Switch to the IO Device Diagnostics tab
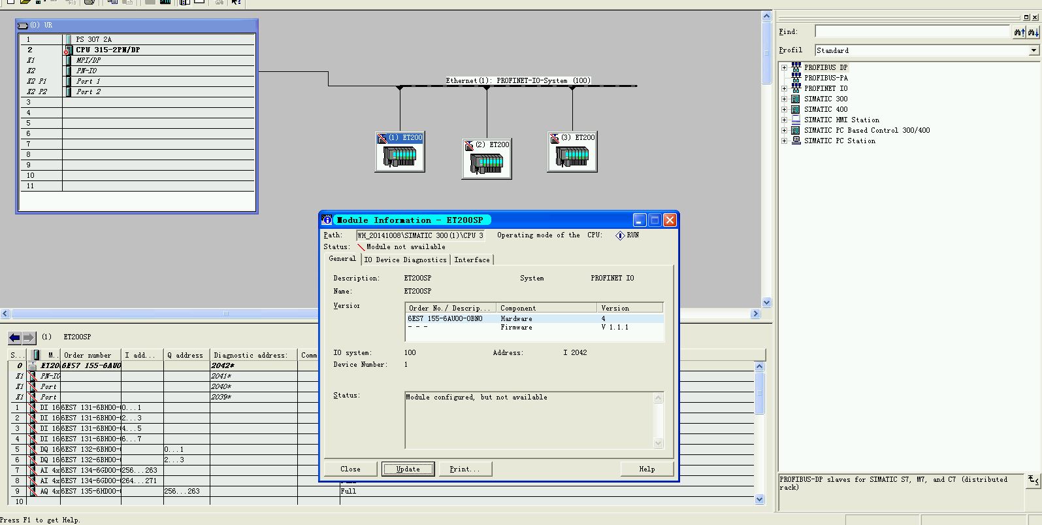Screen dimensions: 1042x525 click(x=405, y=260)
